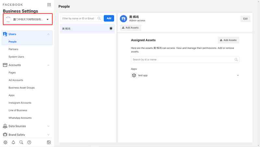
Task: Click the Users section icon
Action: 5,34
